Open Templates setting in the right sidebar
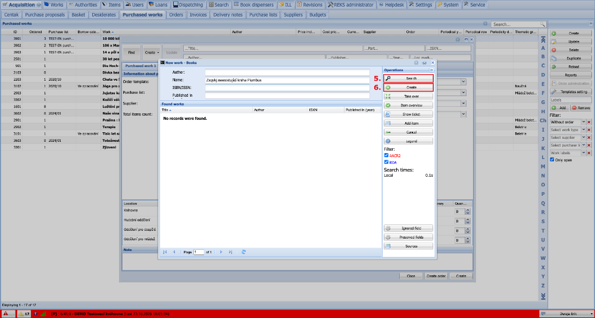The height and width of the screenshot is (318, 595). click(571, 91)
